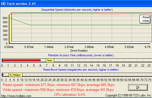Click the CPU utilization: 0.0% text
Screen dimensions: 152x98
(x=70, y=95)
